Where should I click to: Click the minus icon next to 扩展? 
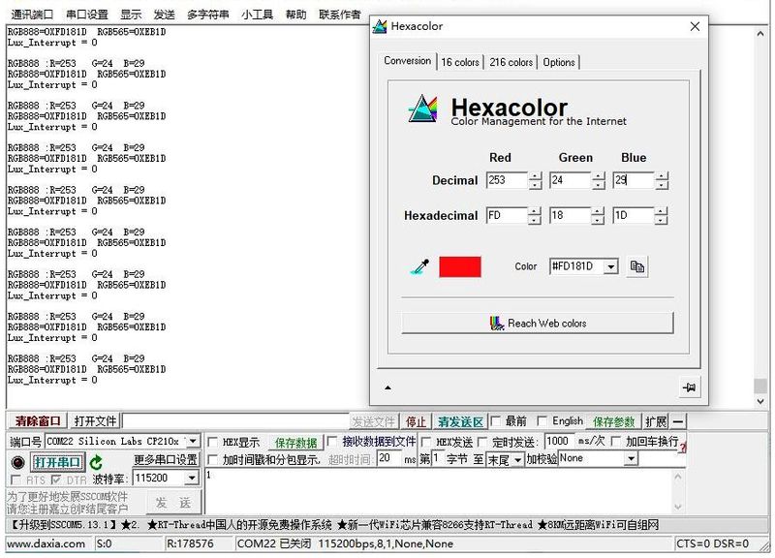coord(678,421)
